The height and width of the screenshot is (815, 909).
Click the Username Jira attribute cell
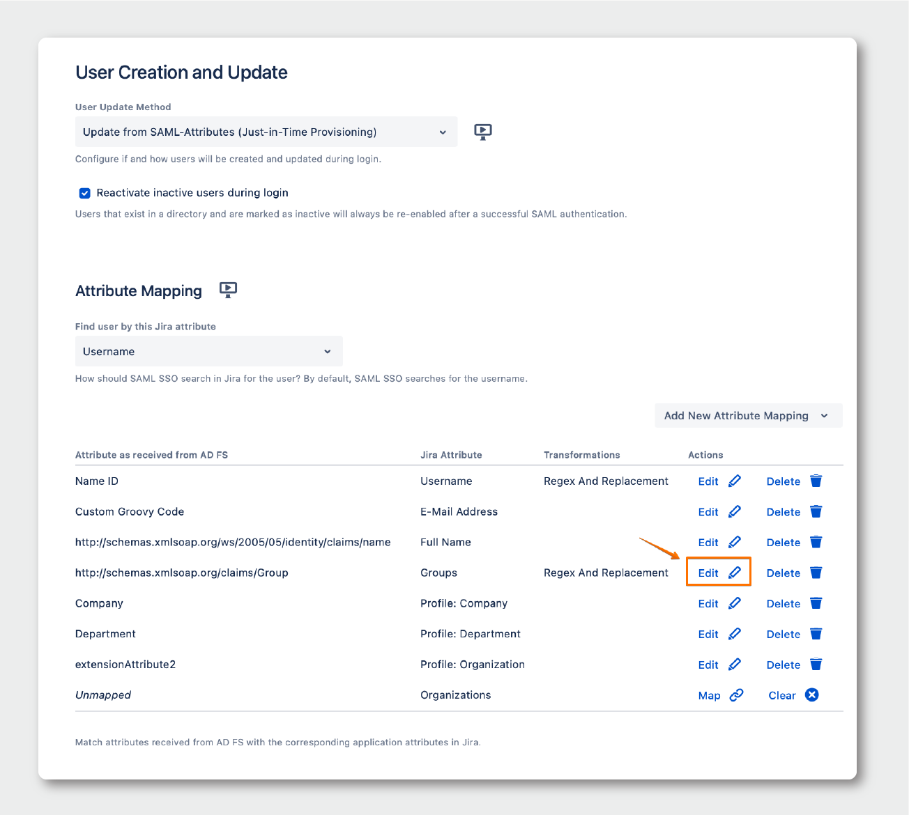[x=446, y=481]
